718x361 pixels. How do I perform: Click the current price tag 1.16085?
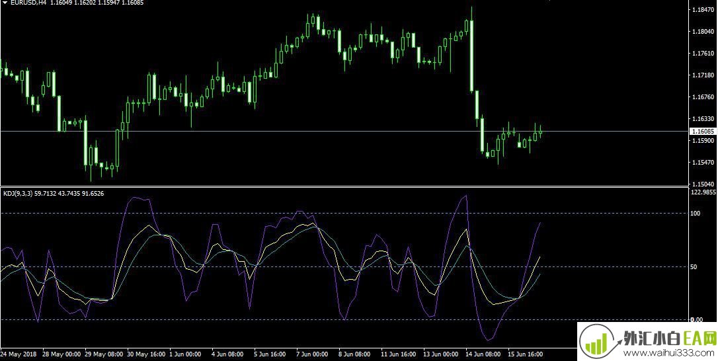[703, 132]
